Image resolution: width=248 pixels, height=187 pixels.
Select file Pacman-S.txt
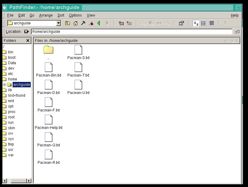tap(79, 52)
